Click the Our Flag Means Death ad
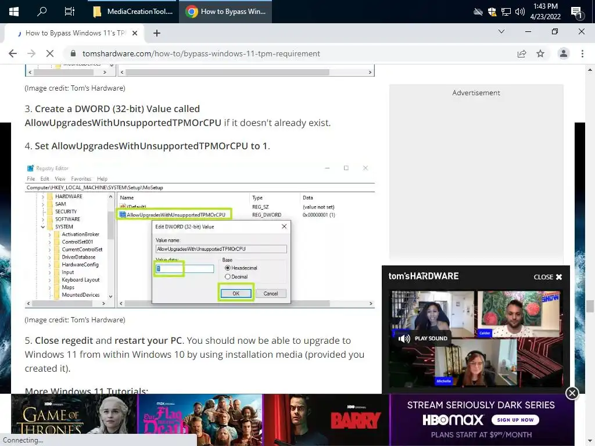Screen dimensions: 595x446 200,420
